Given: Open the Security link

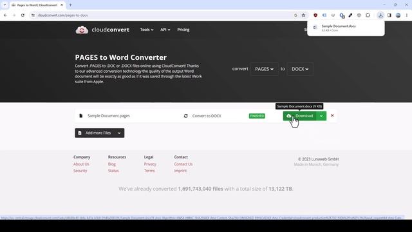Looking at the screenshot, I should point(80,171).
